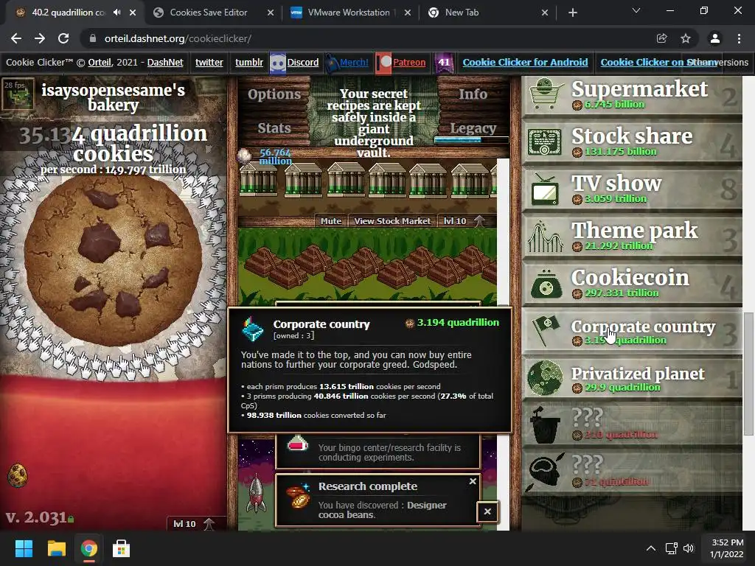Open the Legacy ascension menu
Viewport: 755px width, 566px height.
[473, 128]
